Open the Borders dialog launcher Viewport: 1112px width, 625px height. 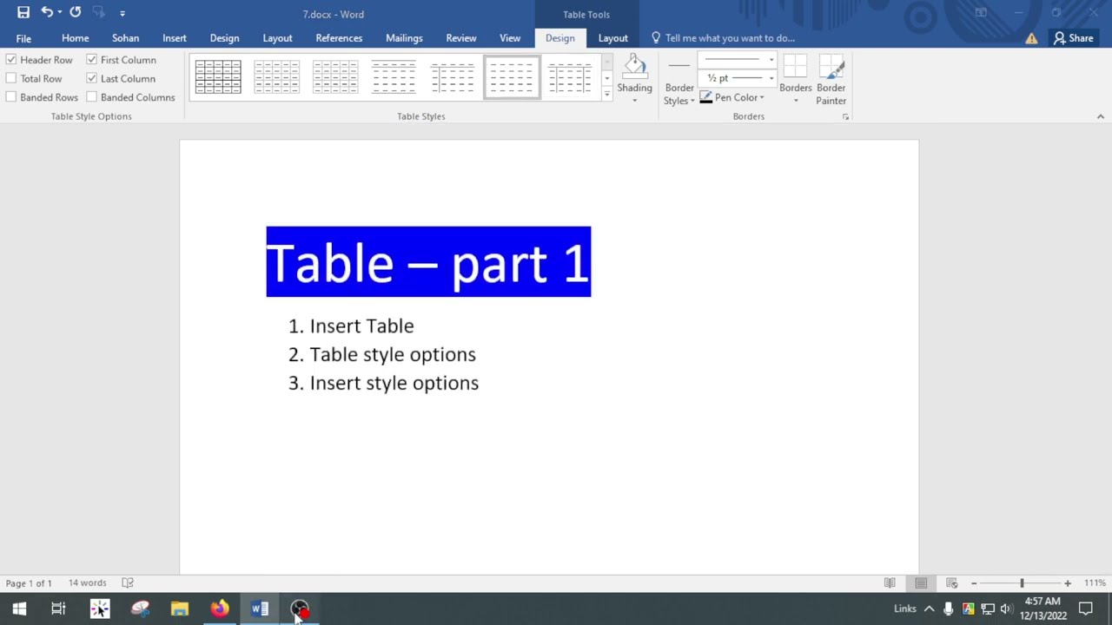845,116
